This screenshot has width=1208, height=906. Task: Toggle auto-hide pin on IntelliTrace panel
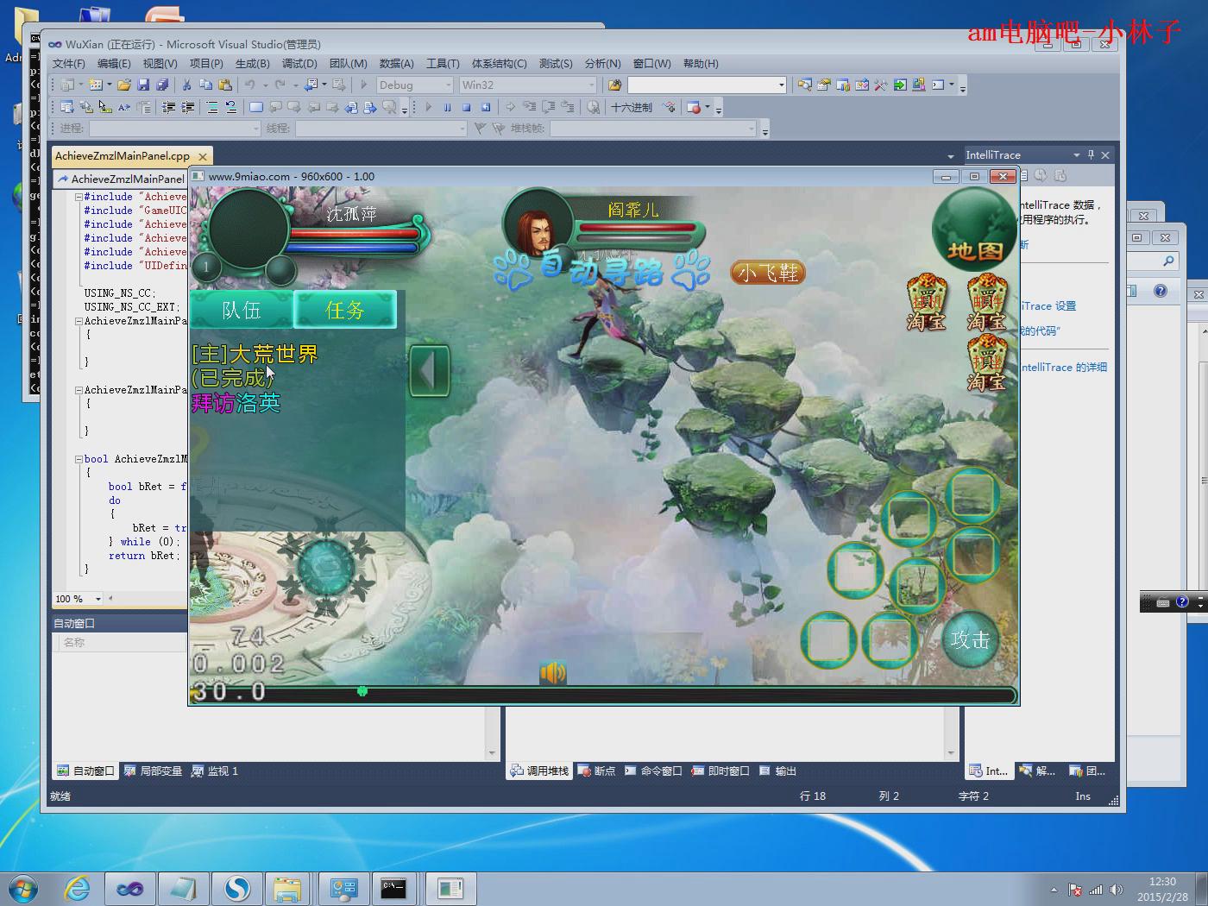tap(1091, 154)
